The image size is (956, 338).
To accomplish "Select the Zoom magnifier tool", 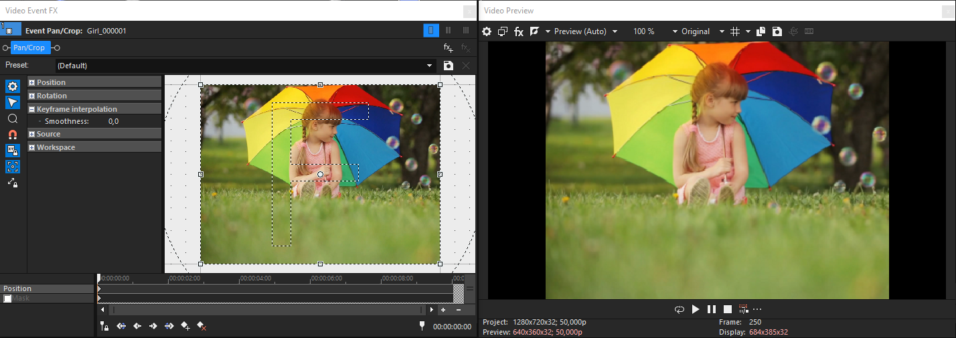I will click(13, 118).
